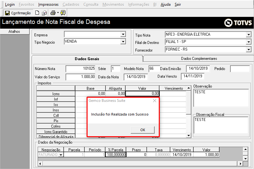Click the Data Vencto field
The image size is (254, 169).
click(x=193, y=76)
